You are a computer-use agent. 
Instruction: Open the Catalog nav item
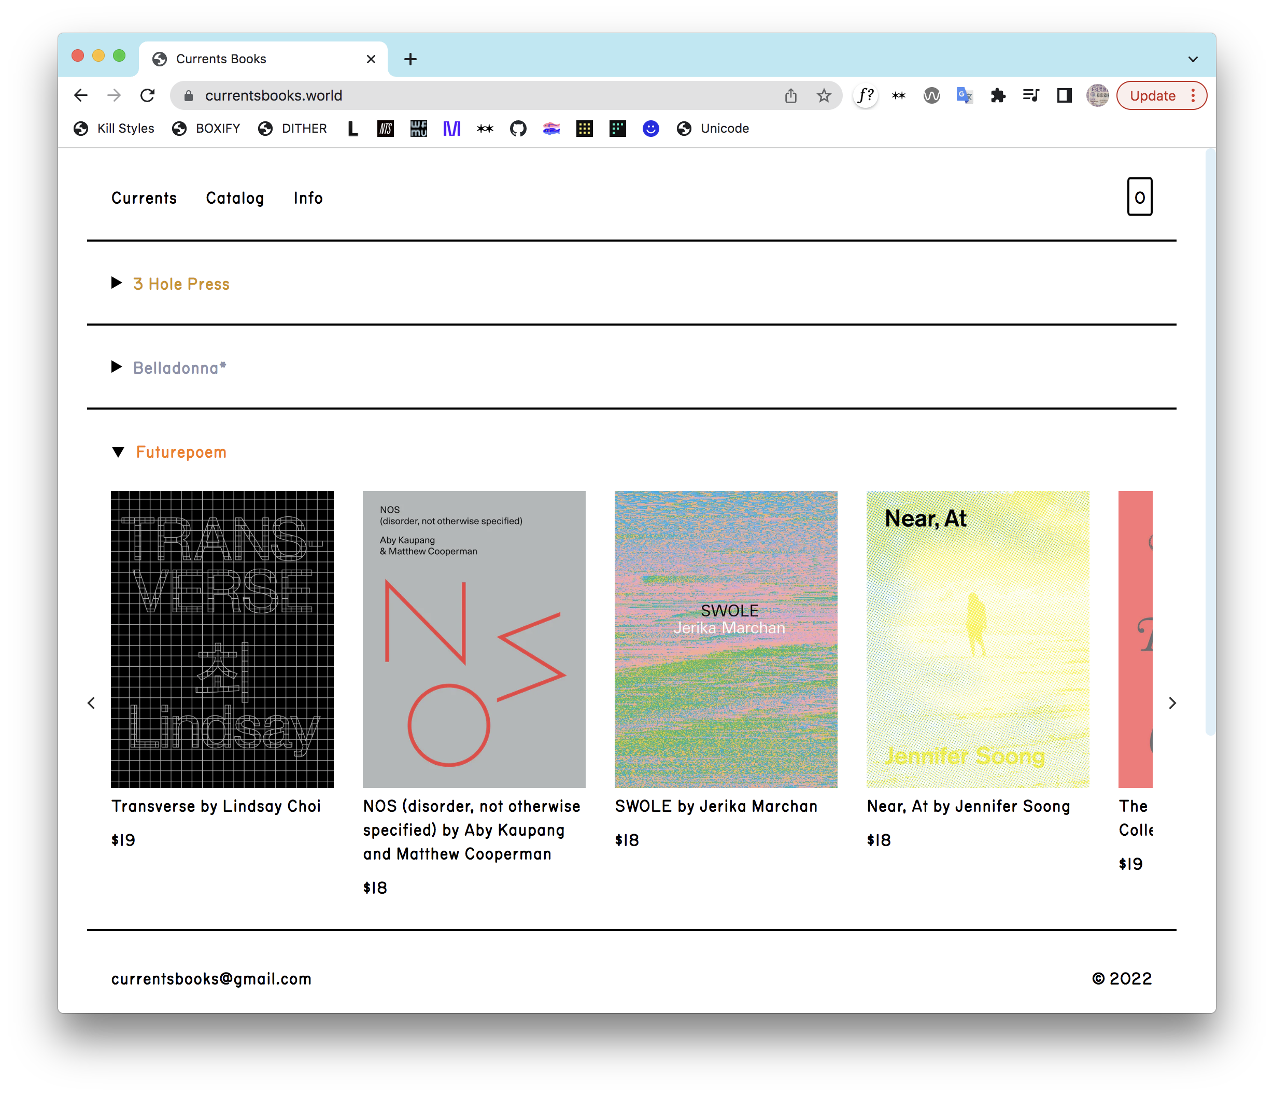pyautogui.click(x=235, y=198)
